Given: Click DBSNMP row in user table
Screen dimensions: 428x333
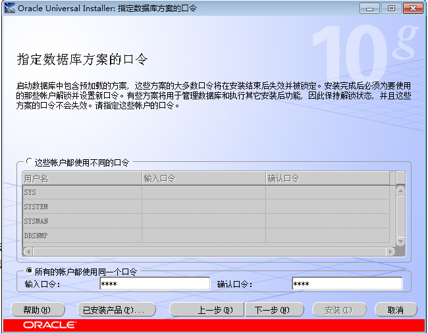Looking at the screenshot, I should [206, 236].
